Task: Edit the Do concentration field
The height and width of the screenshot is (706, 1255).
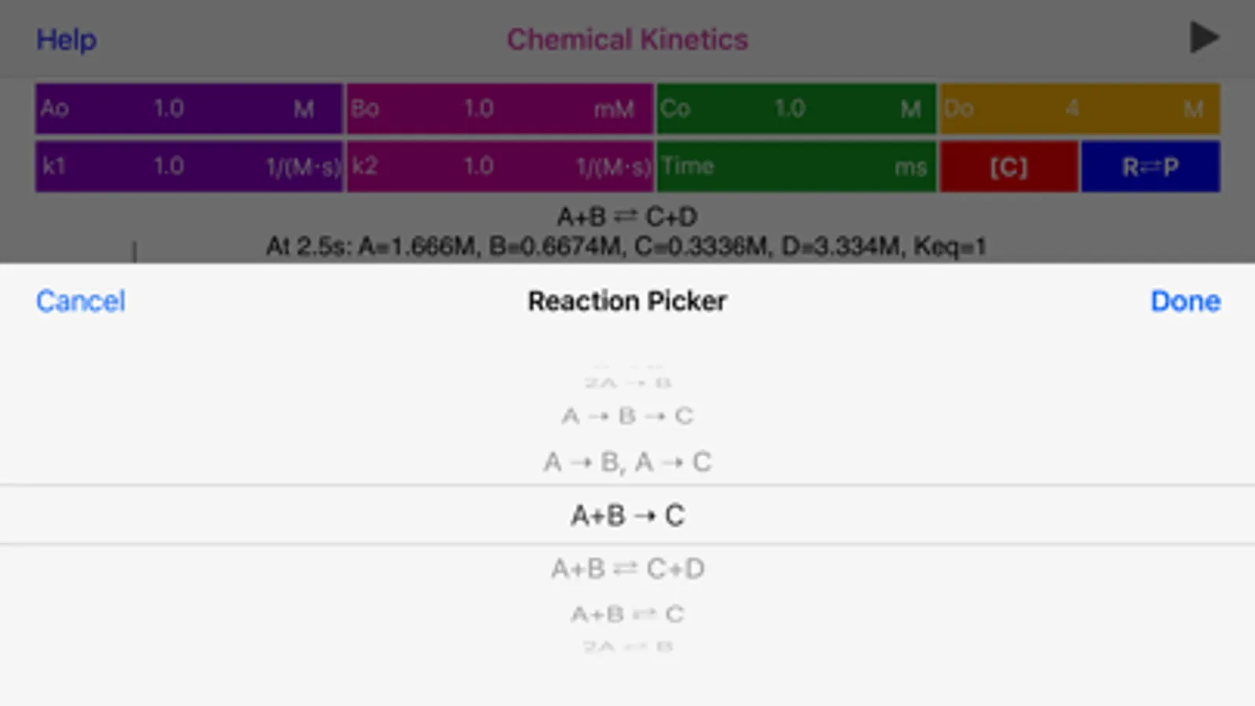Action: click(1079, 108)
